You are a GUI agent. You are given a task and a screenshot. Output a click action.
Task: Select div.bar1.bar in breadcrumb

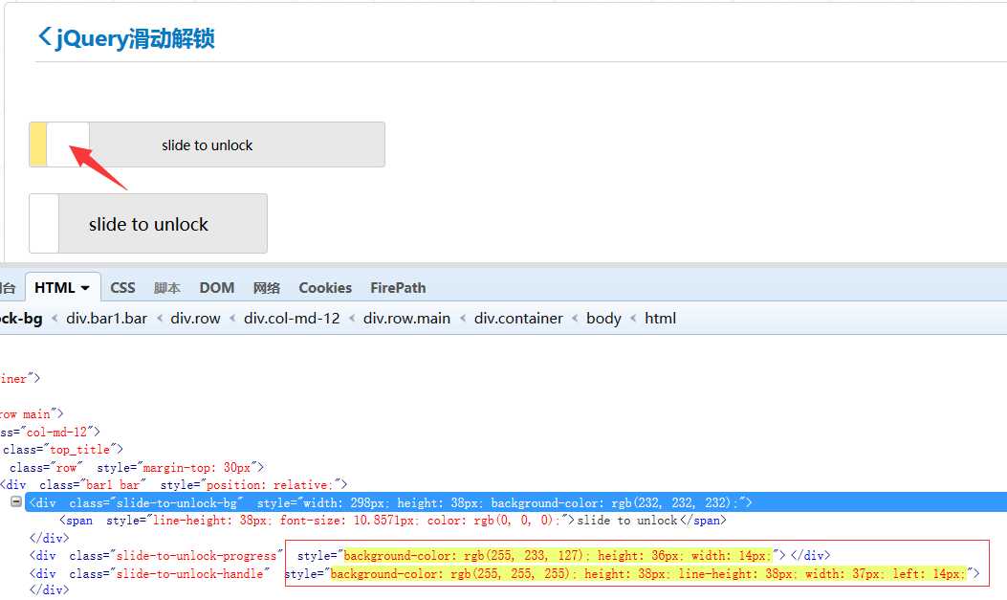106,318
